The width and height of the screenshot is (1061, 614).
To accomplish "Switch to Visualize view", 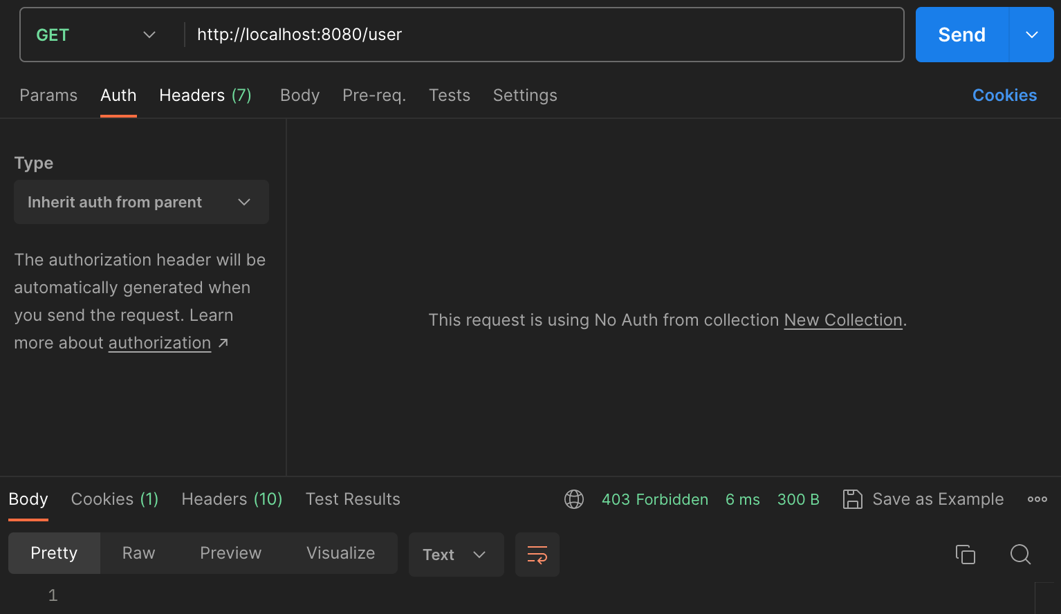I will point(340,553).
